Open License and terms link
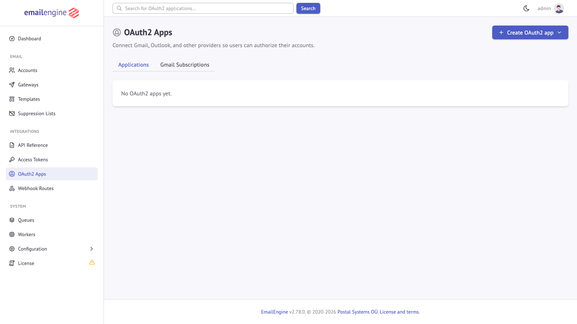577x324 pixels. pos(399,312)
